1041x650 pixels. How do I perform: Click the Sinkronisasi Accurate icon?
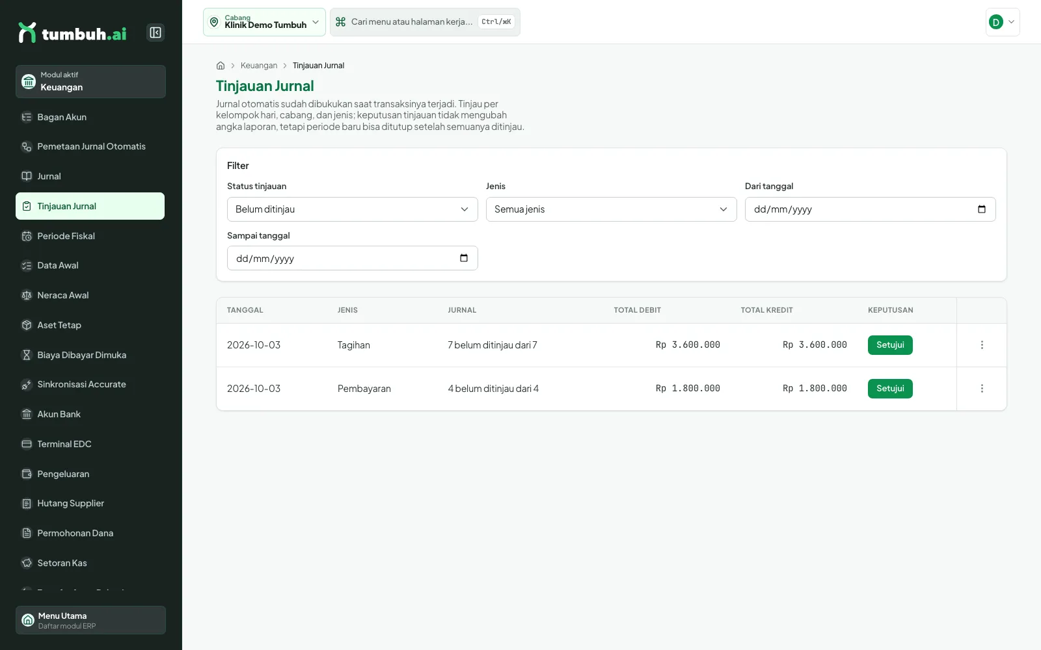click(x=27, y=384)
